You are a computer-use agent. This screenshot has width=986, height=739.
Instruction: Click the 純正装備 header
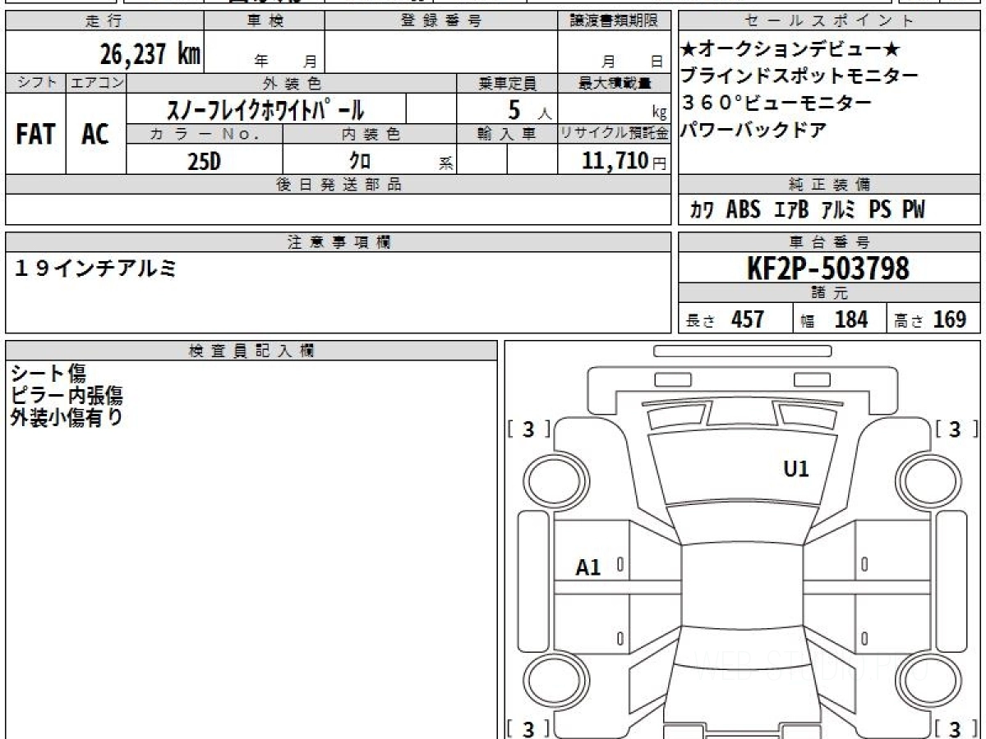[x=830, y=184]
